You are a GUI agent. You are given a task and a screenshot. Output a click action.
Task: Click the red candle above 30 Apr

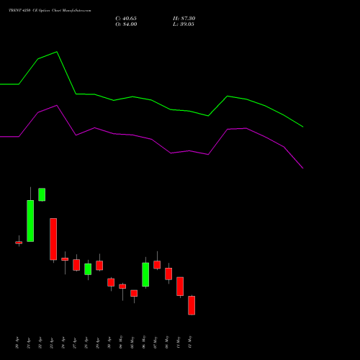[x=111, y=282]
